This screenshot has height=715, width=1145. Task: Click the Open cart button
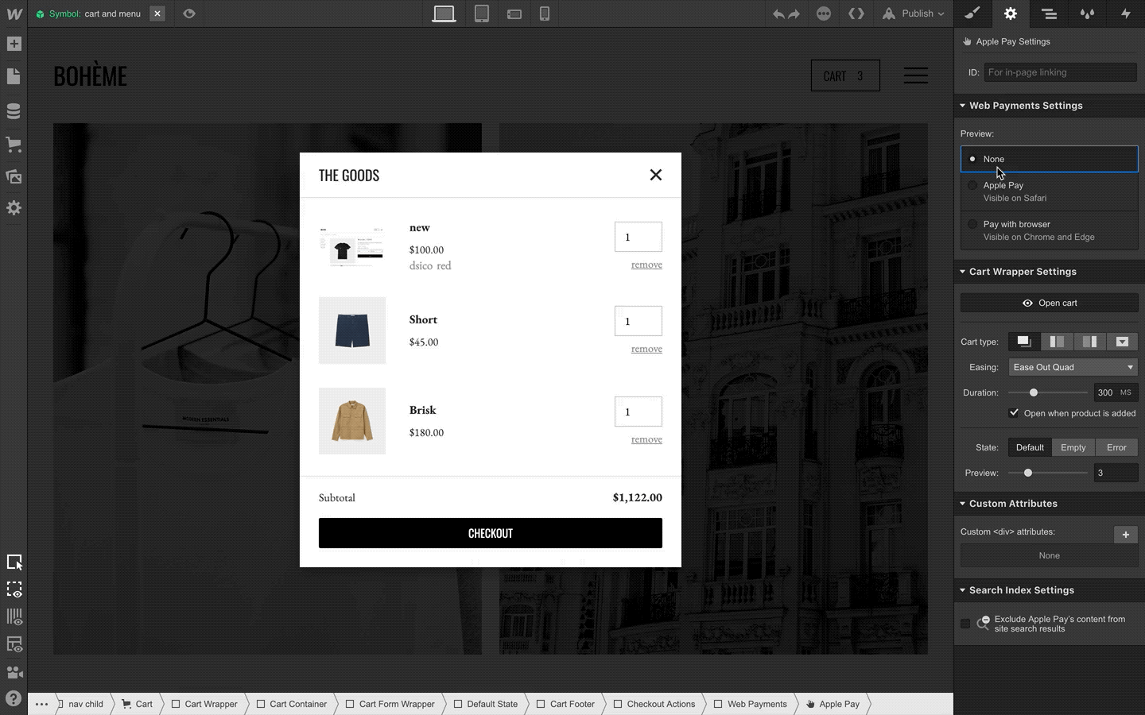[x=1050, y=303]
